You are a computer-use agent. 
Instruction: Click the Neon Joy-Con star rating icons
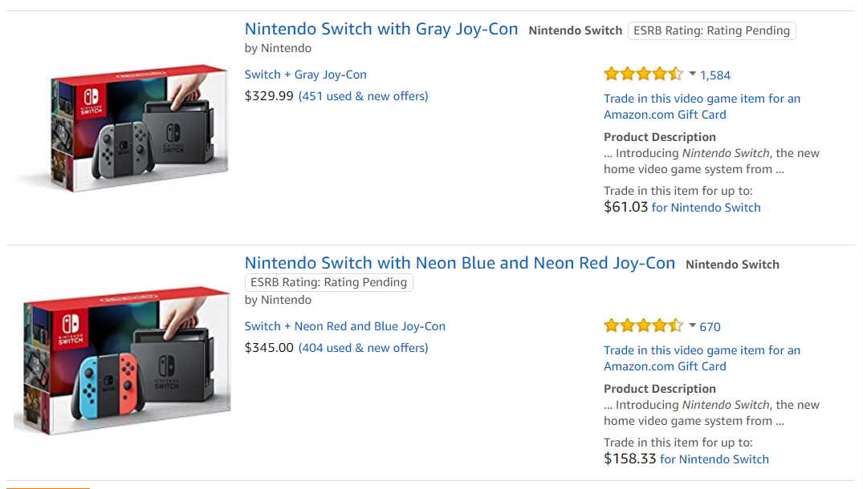tap(643, 326)
